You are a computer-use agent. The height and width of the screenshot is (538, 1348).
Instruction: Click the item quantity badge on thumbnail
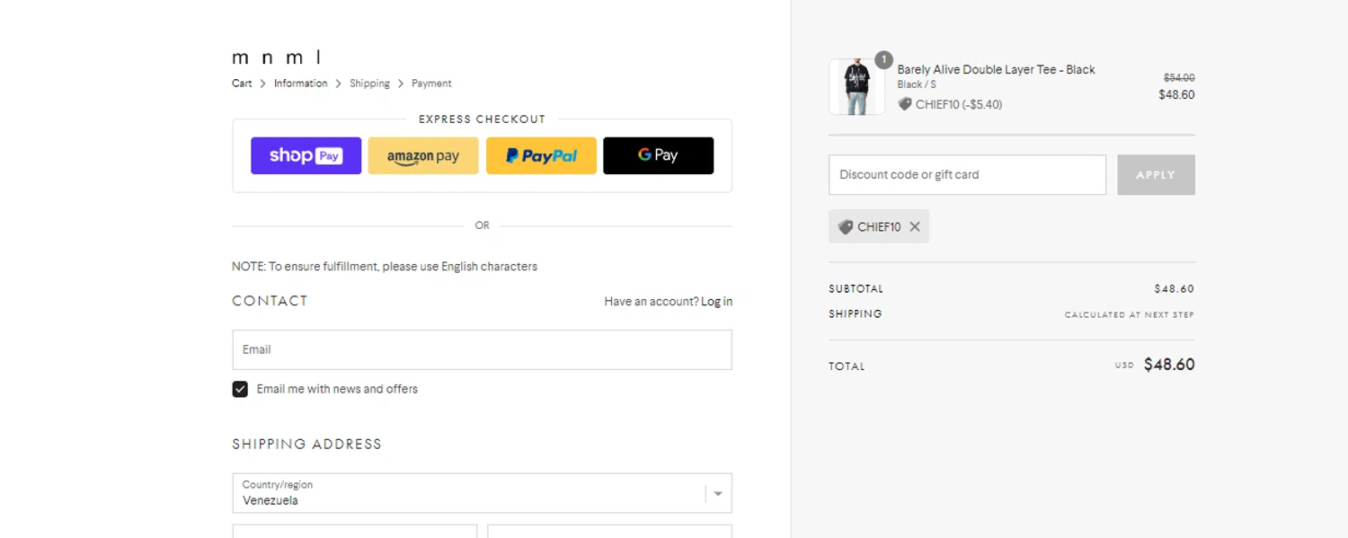pyautogui.click(x=883, y=60)
